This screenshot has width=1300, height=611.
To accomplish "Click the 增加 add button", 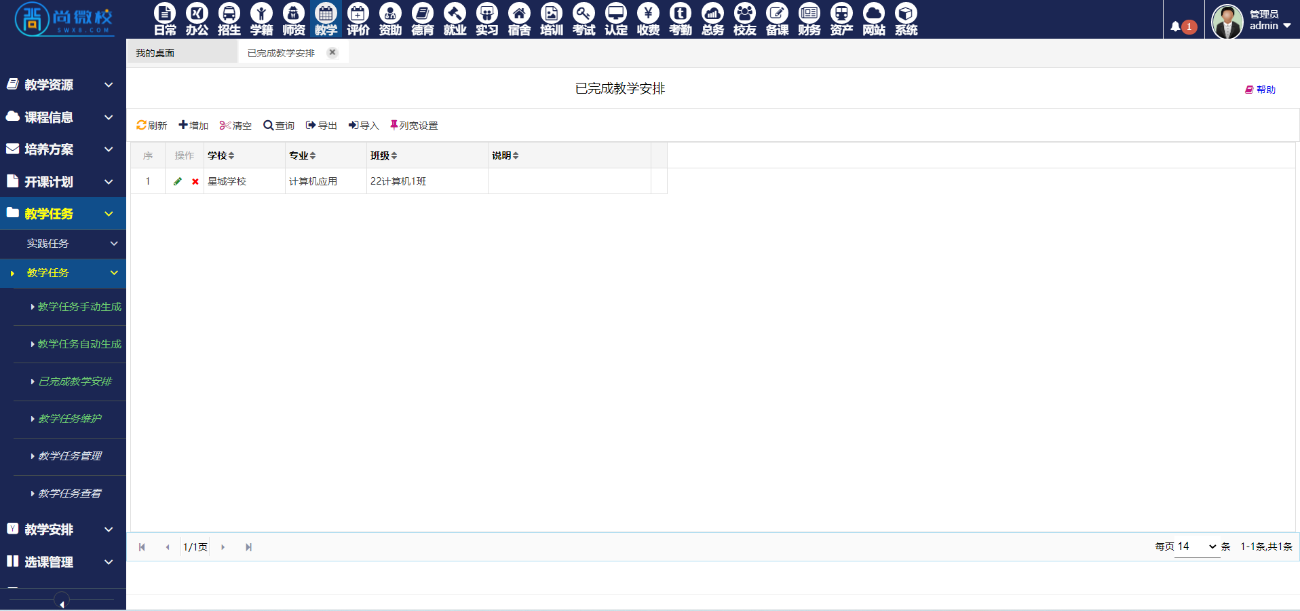I will point(193,126).
